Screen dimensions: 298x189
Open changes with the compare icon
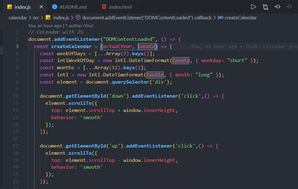pyautogui.click(x=266, y=7)
